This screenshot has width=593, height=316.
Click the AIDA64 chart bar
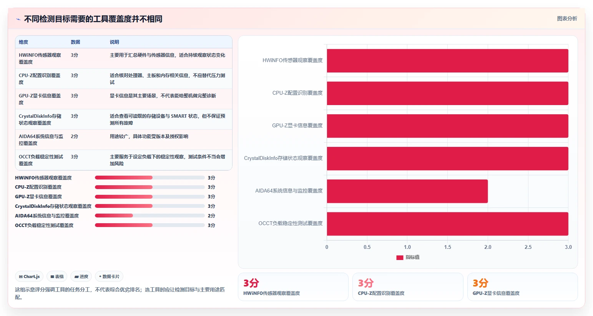coord(407,191)
